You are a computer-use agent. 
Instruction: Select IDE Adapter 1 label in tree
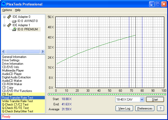click(21, 25)
